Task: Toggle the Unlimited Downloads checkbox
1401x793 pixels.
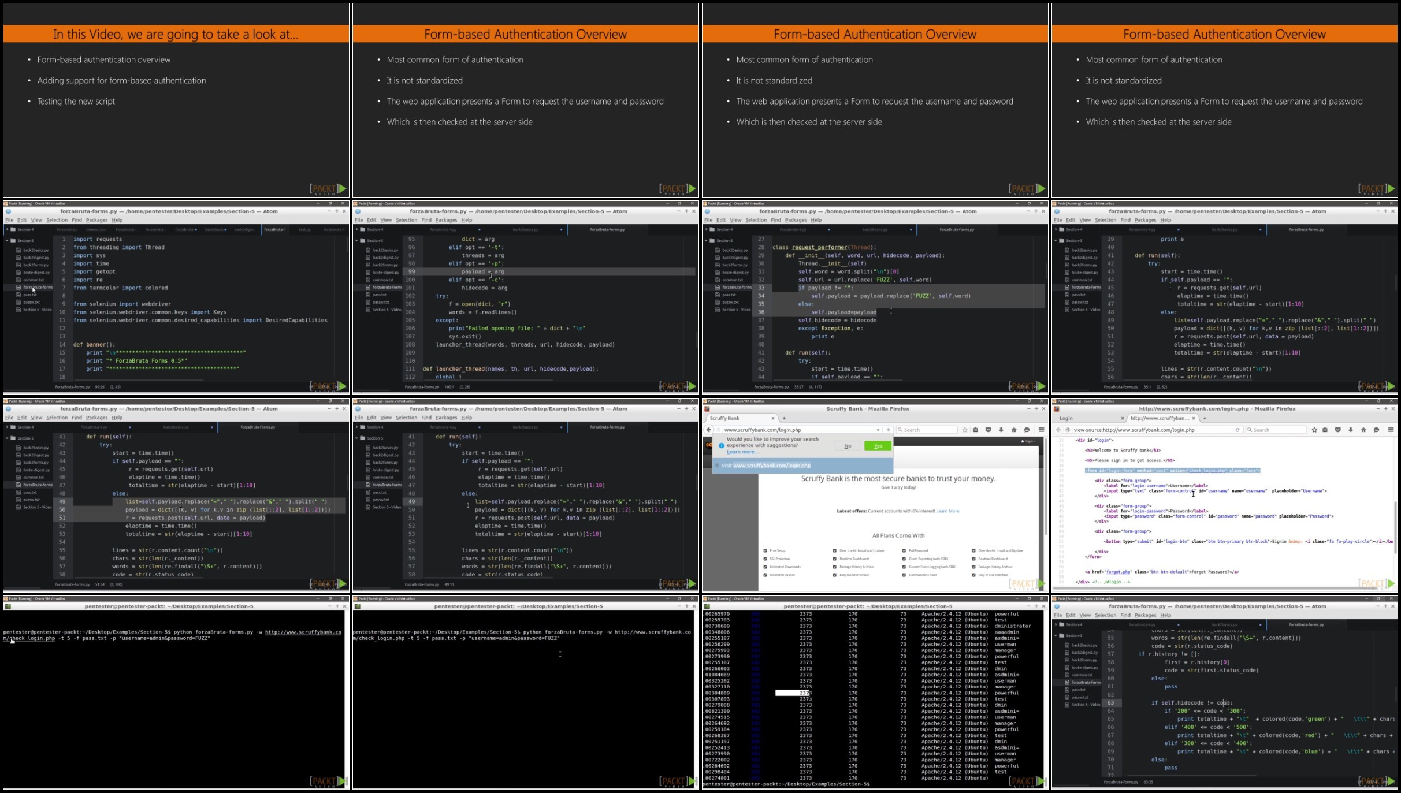Action: point(765,567)
